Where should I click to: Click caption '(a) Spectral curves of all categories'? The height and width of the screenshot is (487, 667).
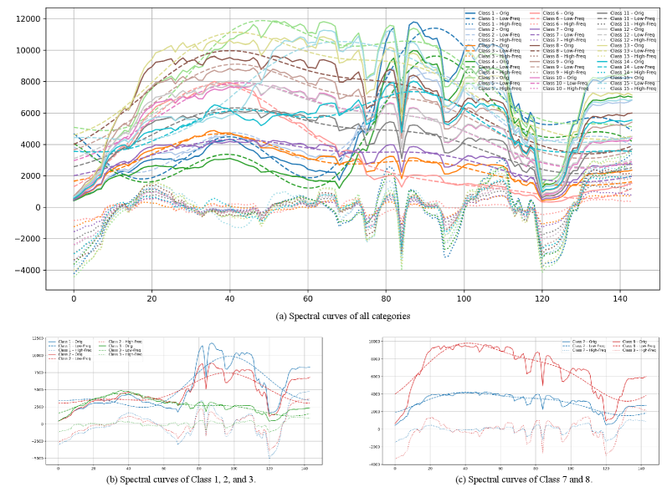coord(343,316)
